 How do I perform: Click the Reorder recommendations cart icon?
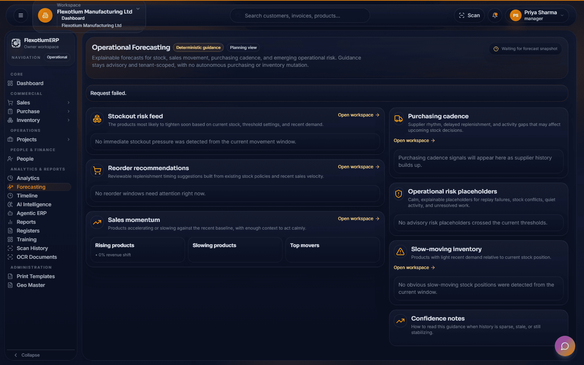(97, 171)
